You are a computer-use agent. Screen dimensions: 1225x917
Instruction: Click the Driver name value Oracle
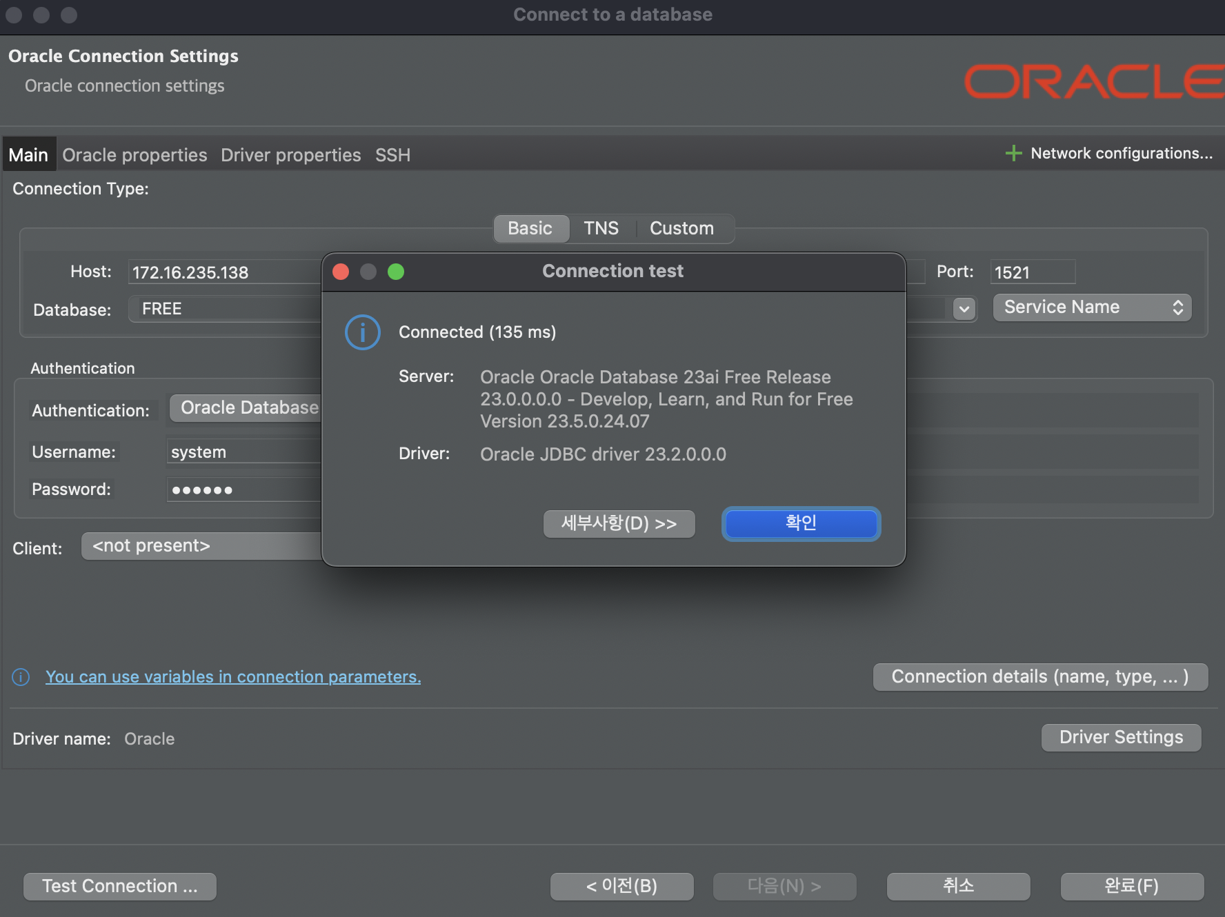pyautogui.click(x=150, y=739)
